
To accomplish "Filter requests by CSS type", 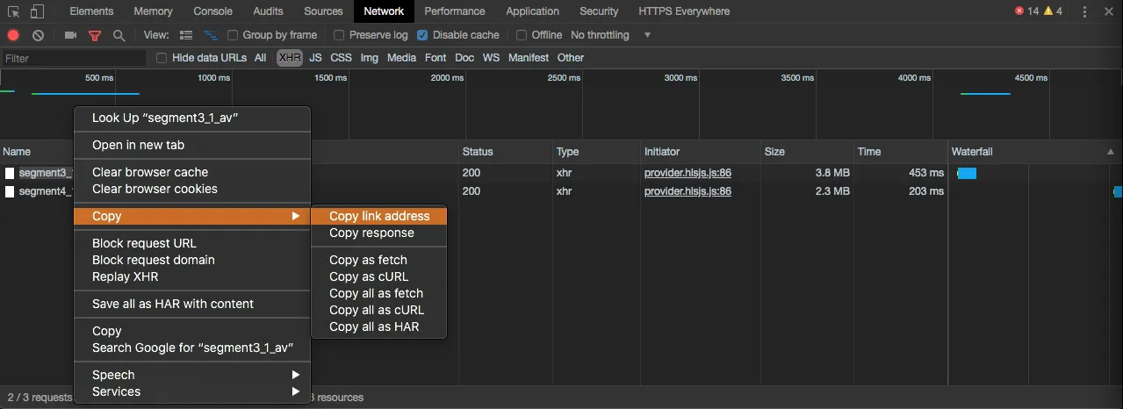I will (342, 58).
